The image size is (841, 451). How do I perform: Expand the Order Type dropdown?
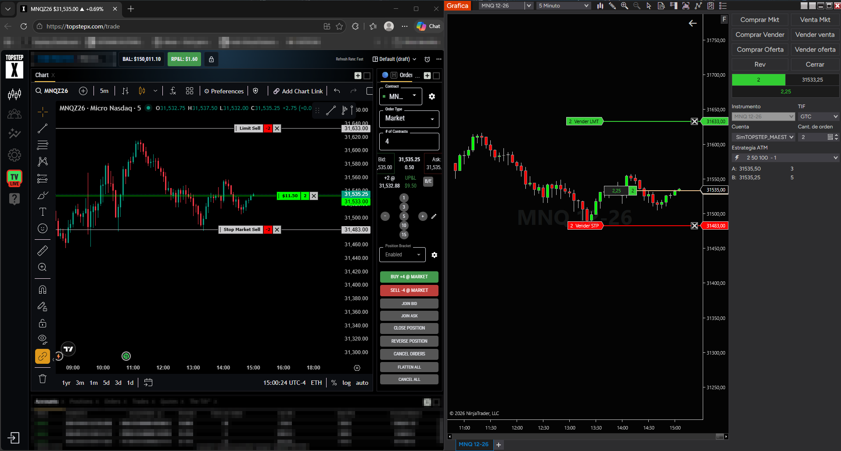(x=409, y=118)
